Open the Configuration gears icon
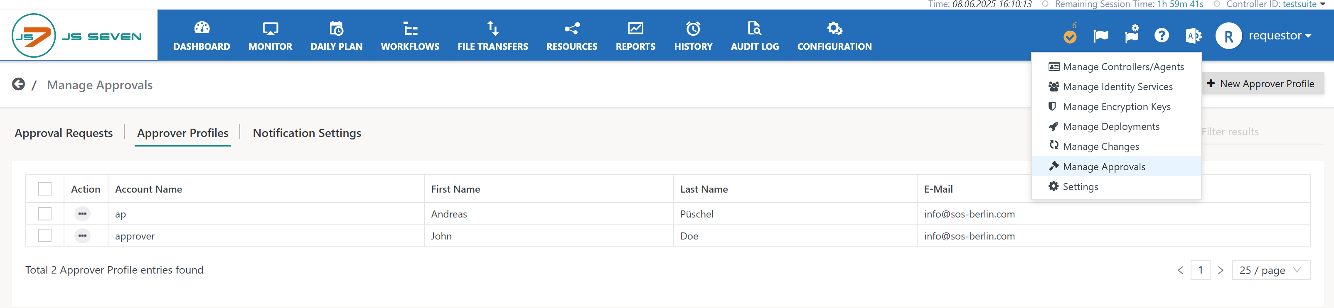This screenshot has width=1334, height=308. click(x=834, y=28)
